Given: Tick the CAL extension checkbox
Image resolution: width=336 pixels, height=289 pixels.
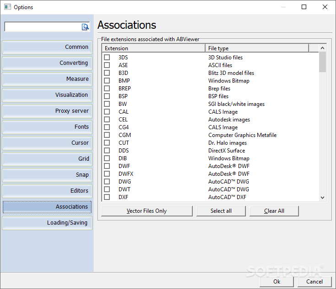Looking at the screenshot, I should click(x=107, y=111).
